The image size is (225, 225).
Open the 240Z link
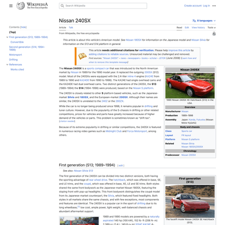(x=105, y=101)
